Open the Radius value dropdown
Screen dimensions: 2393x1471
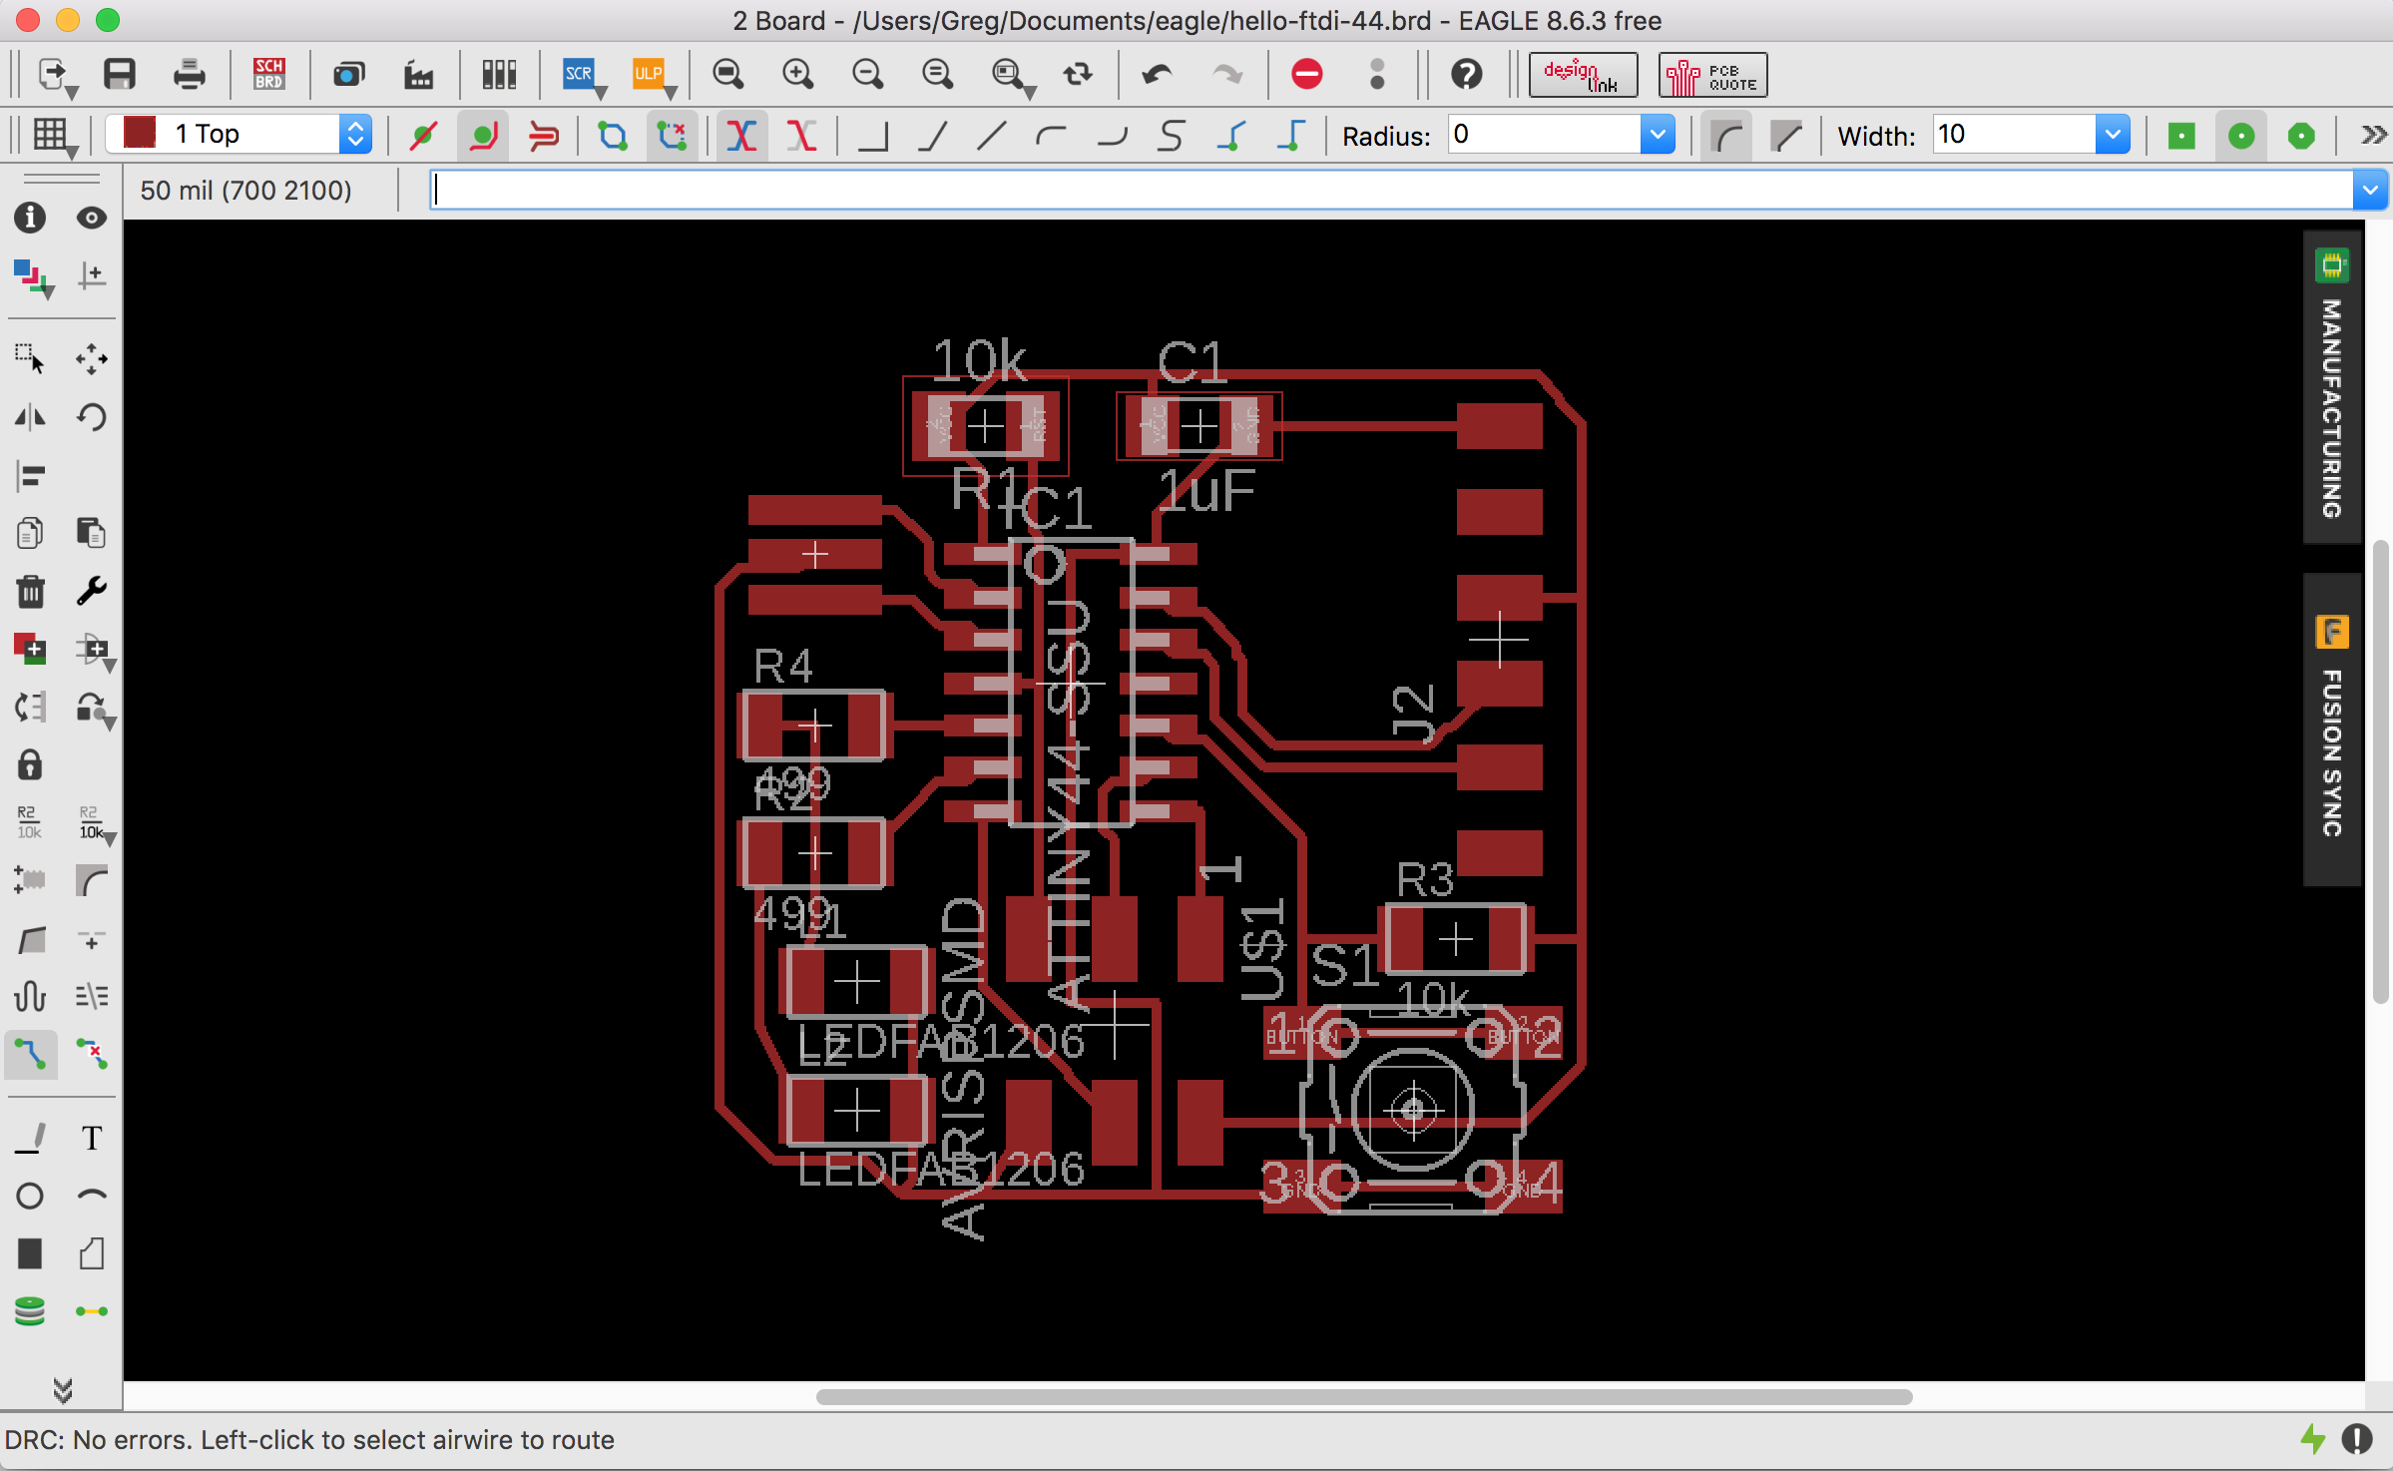coord(1658,134)
